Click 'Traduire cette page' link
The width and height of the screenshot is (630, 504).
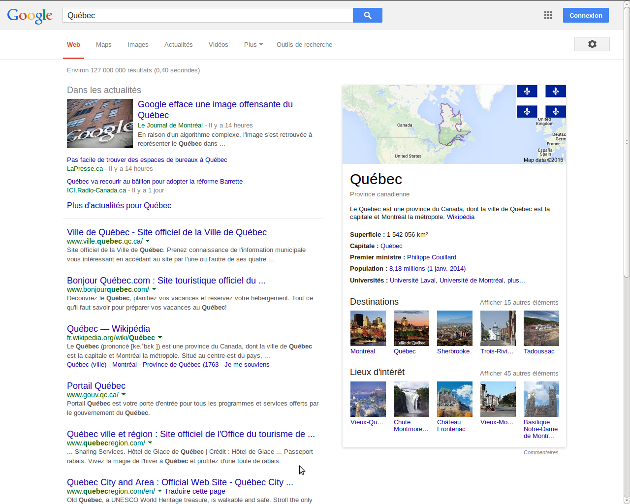(195, 491)
